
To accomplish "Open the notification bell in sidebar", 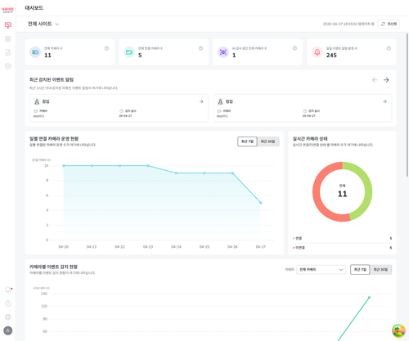I will click(8, 289).
